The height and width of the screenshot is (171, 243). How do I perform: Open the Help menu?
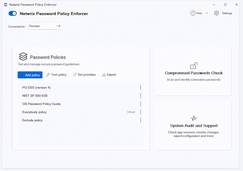[196, 13]
